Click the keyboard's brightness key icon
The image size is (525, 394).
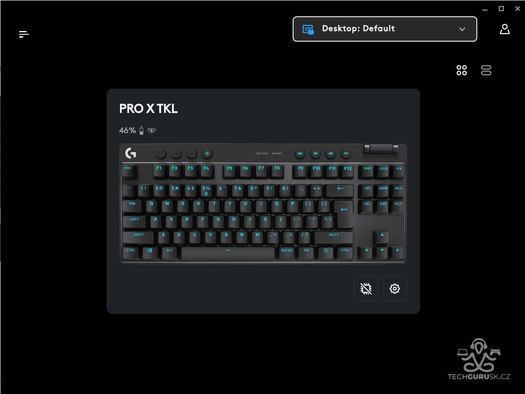click(207, 154)
